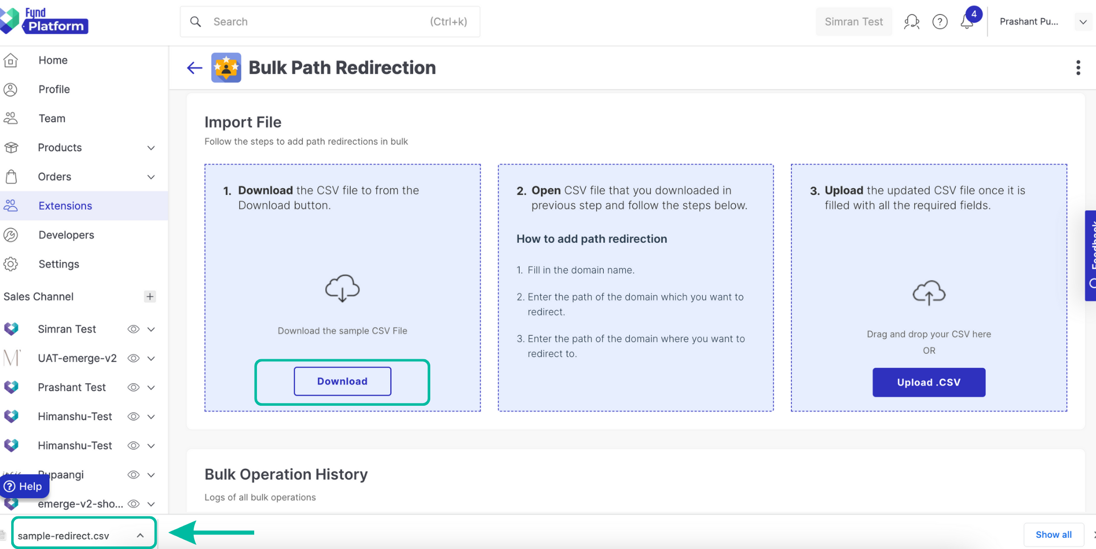This screenshot has height=549, width=1096.
Task: Toggle the eye icon for UAT-emerge-v2
Action: click(133, 358)
